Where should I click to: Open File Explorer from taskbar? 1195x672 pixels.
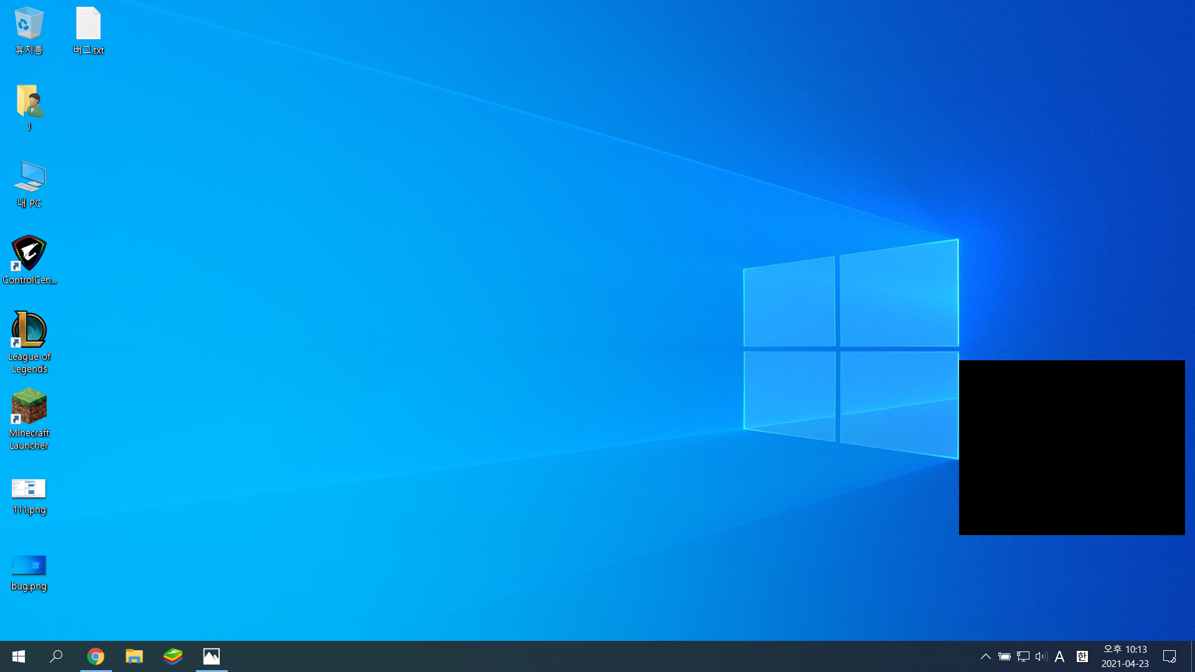tap(134, 656)
